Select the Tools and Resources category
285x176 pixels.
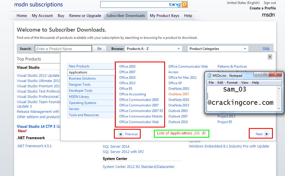pyautogui.click(x=91, y=115)
